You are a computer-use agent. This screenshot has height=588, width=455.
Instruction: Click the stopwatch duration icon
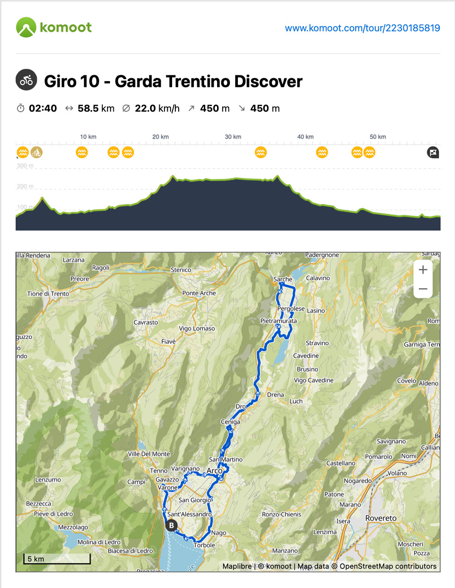[20, 108]
